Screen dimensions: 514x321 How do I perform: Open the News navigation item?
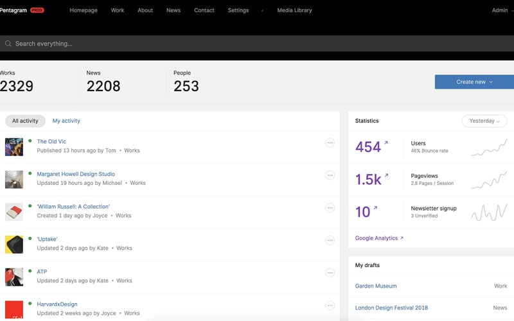coord(173,10)
